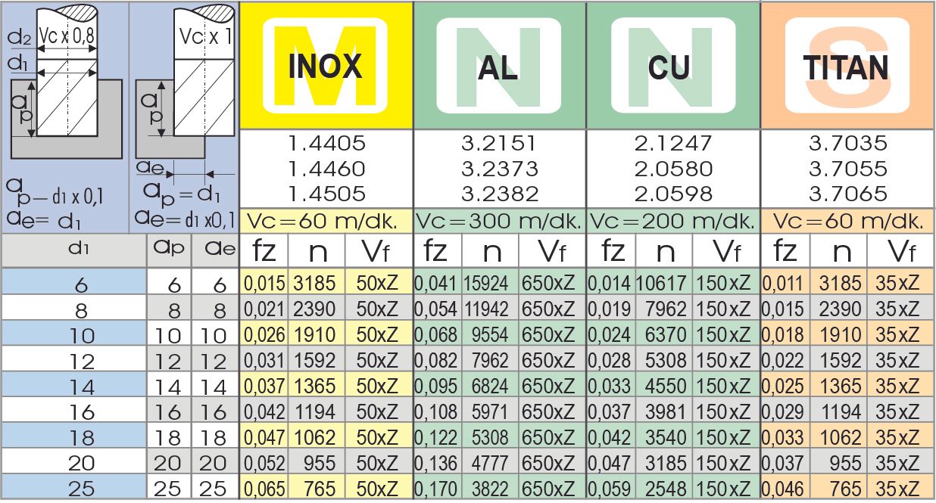Screen dimensions: 936x503
Task: Click copper grade 2.1247
Action: 673,143
